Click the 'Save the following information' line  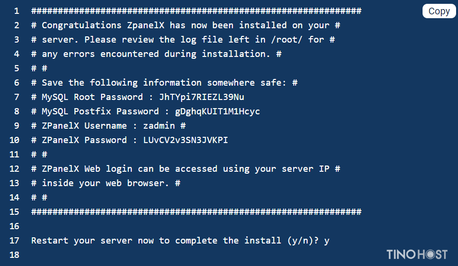coord(164,83)
